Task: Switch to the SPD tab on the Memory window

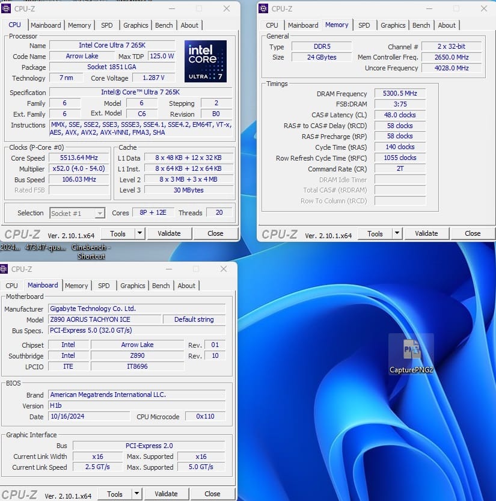Action: coord(364,25)
